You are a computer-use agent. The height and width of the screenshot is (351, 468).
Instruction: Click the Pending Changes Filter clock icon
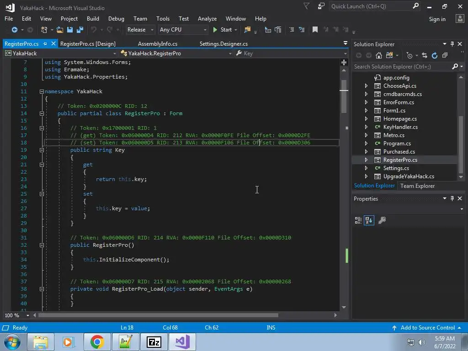click(409, 55)
